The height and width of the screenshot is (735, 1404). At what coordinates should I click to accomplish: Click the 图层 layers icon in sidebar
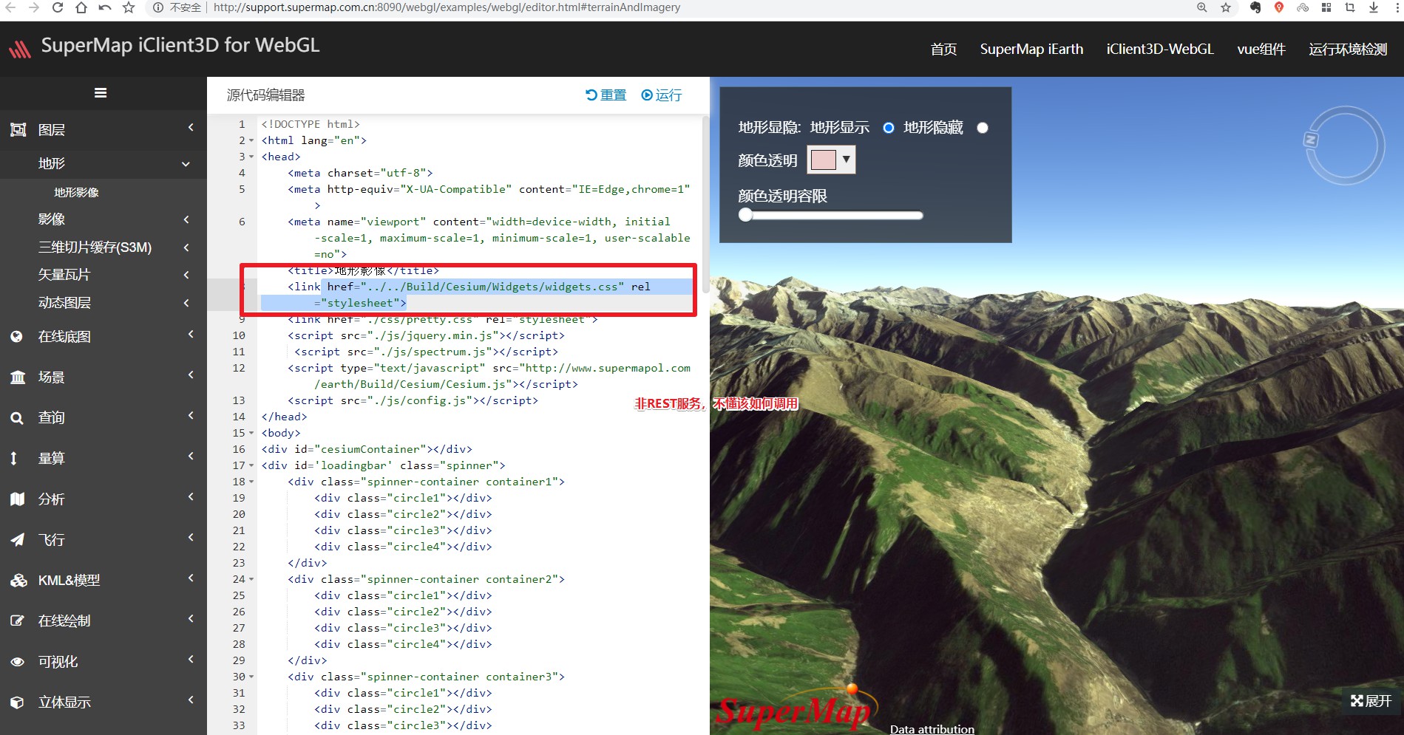[18, 130]
